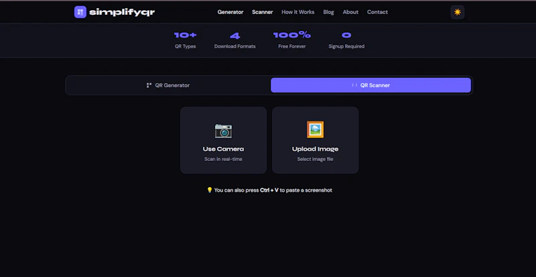Click the 'Download Formats' label
The width and height of the screenshot is (536, 277).
click(x=235, y=46)
